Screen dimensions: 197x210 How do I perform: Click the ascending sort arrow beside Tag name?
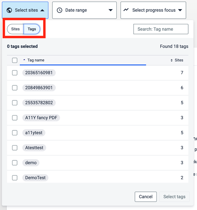tap(24, 60)
